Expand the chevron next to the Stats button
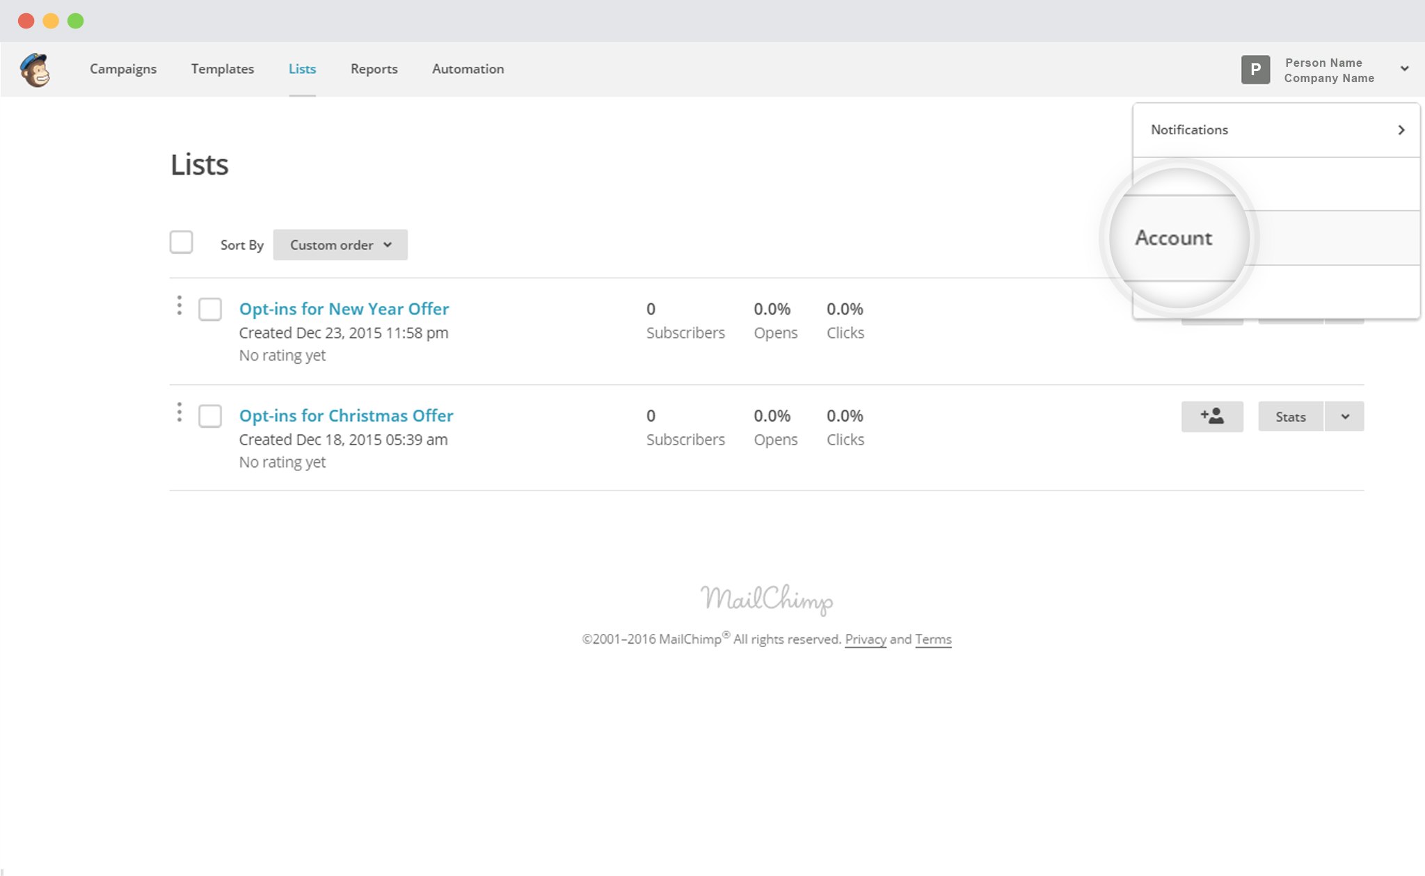 [x=1344, y=416]
